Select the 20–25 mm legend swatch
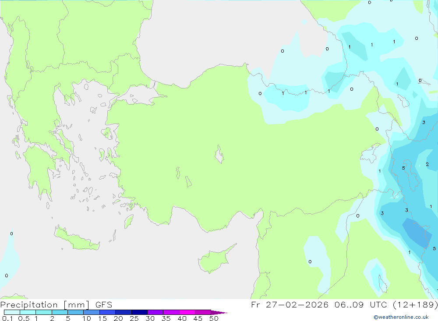This screenshot has width=438, height=321. click(123, 312)
